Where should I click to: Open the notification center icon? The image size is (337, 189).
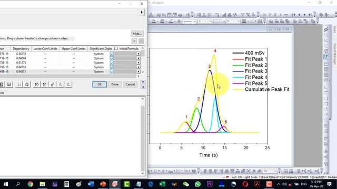[x=329, y=184]
